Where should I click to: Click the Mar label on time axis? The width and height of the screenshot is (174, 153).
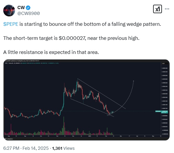click(x=121, y=136)
